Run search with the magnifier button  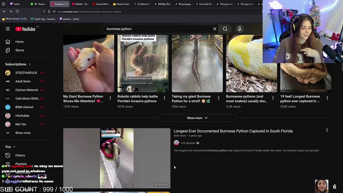coord(225,29)
